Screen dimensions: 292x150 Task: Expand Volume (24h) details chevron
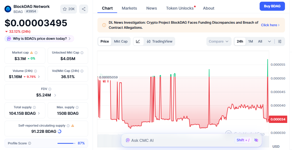tap(39, 77)
